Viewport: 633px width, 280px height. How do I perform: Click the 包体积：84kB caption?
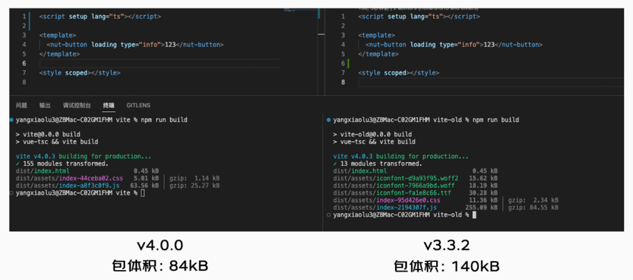(x=160, y=267)
